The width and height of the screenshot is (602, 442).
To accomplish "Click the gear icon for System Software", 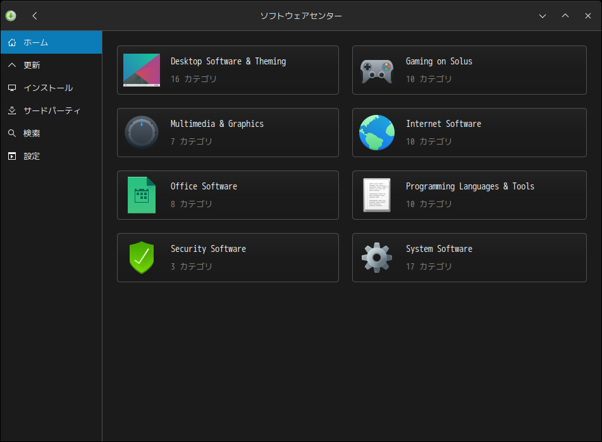I will point(377,258).
